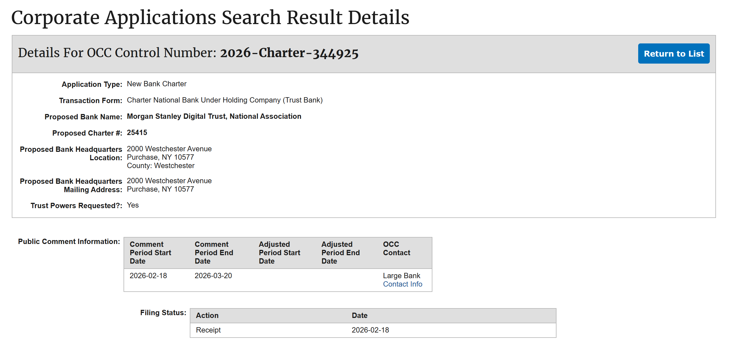Click the Adjusted Period End Date header
The height and width of the screenshot is (344, 730).
coord(341,252)
